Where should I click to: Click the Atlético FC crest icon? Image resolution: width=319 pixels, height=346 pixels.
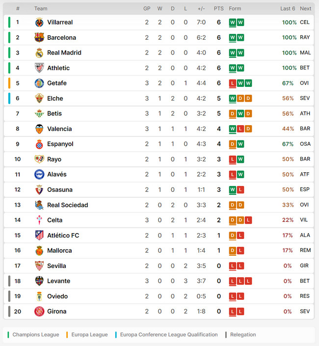tap(39, 235)
